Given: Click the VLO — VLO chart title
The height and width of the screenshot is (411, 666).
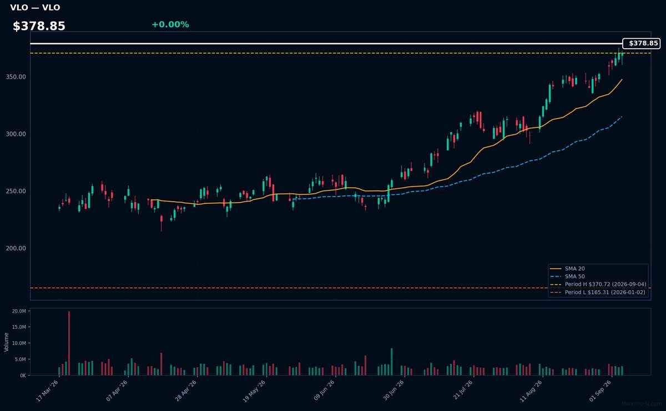Looking at the screenshot, I should click(35, 8).
